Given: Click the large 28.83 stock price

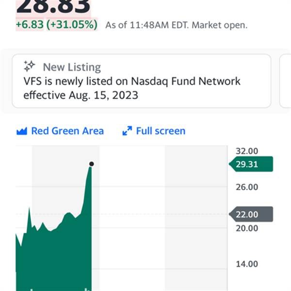Looking at the screenshot, I should pyautogui.click(x=53, y=7).
